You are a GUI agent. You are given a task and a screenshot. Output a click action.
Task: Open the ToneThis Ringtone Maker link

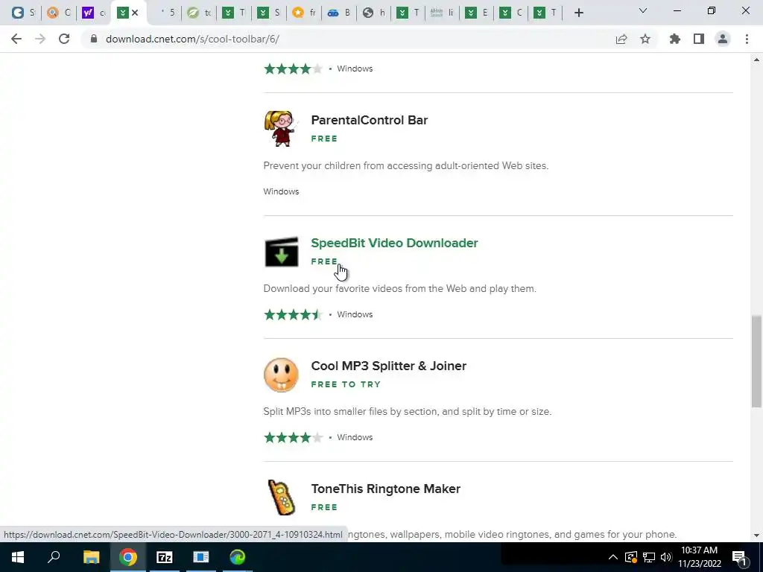click(385, 489)
